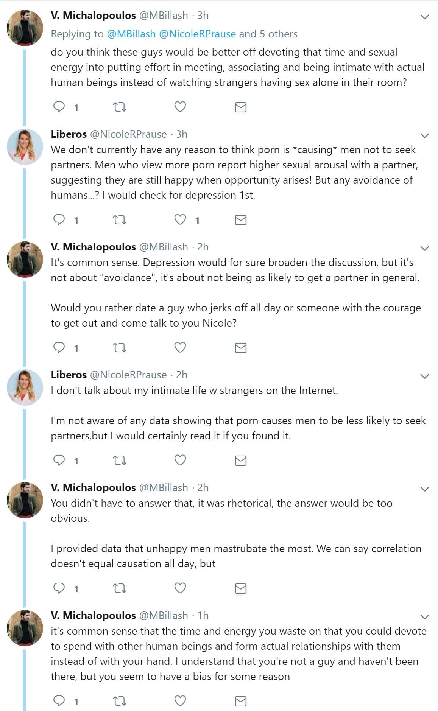Click the Liberos profile picture on the 2h tweet
Image resolution: width=438 pixels, height=711 pixels.
point(25,387)
